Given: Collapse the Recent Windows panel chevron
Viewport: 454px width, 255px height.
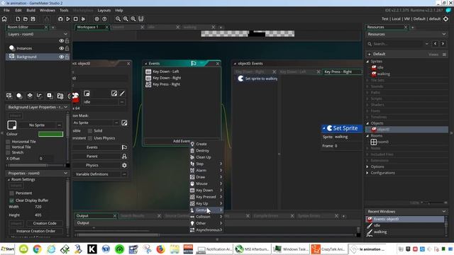Looking at the screenshot, I should point(444,211).
